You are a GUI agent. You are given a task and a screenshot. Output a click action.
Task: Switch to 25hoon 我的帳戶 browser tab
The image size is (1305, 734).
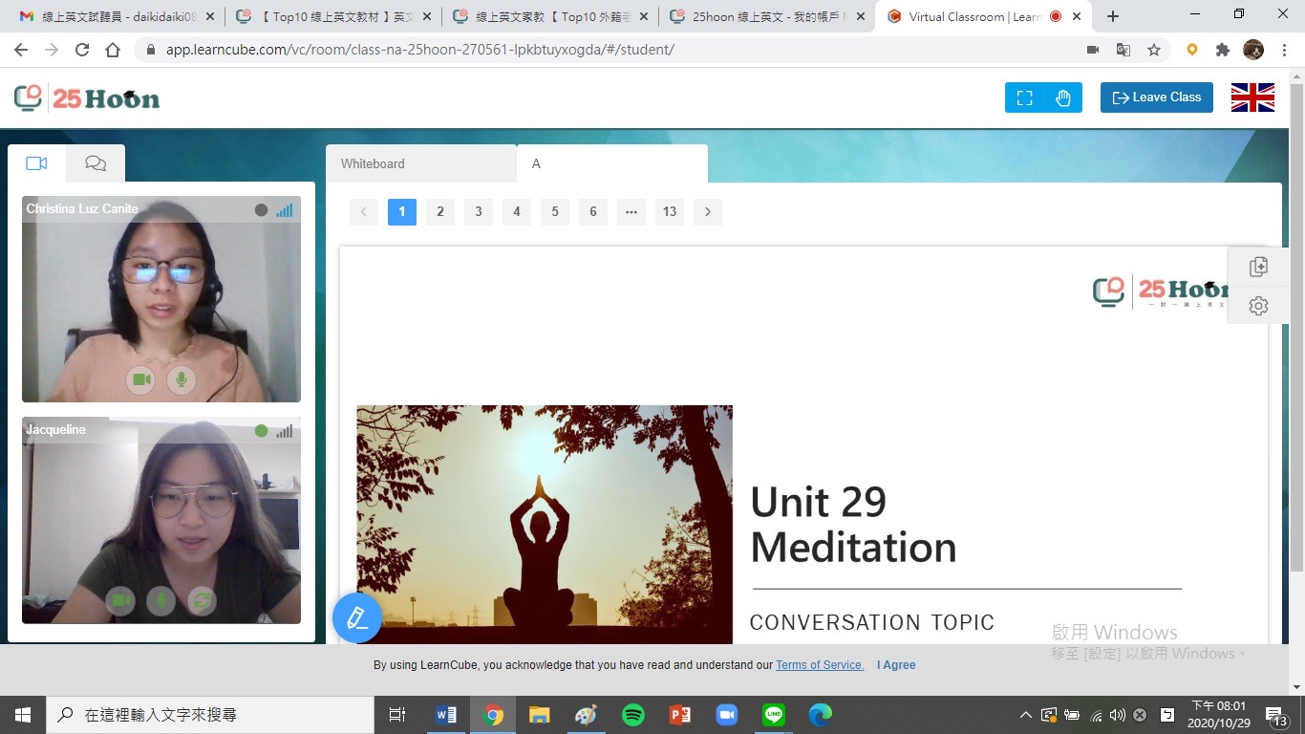765,16
